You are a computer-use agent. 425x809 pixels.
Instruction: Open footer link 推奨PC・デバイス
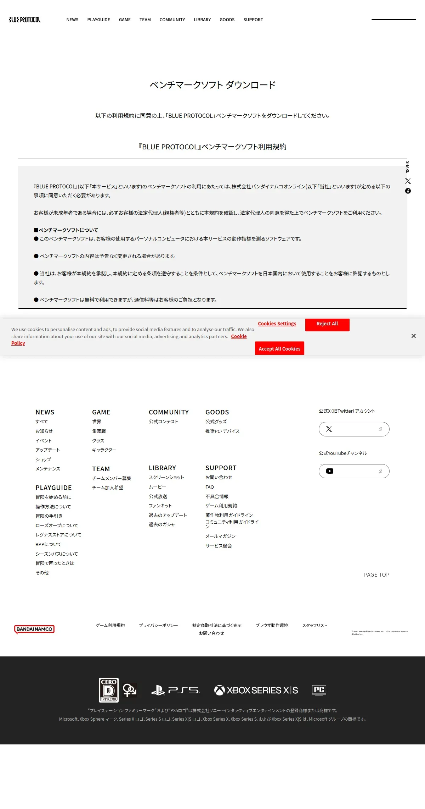222,431
